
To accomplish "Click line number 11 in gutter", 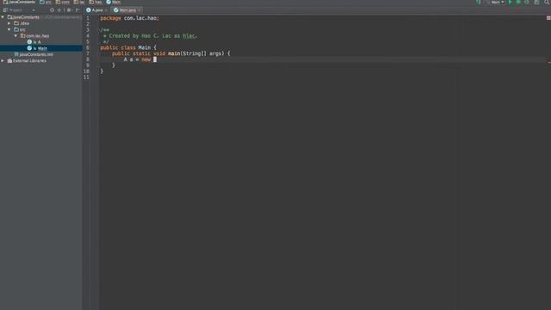I will click(86, 77).
